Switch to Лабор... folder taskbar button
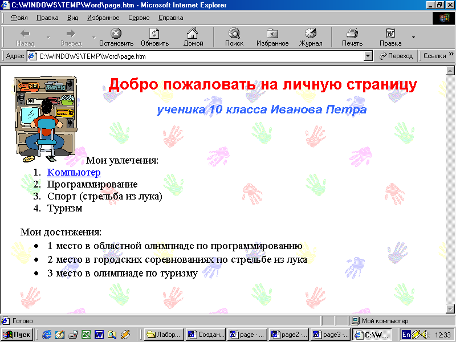 [164, 335]
